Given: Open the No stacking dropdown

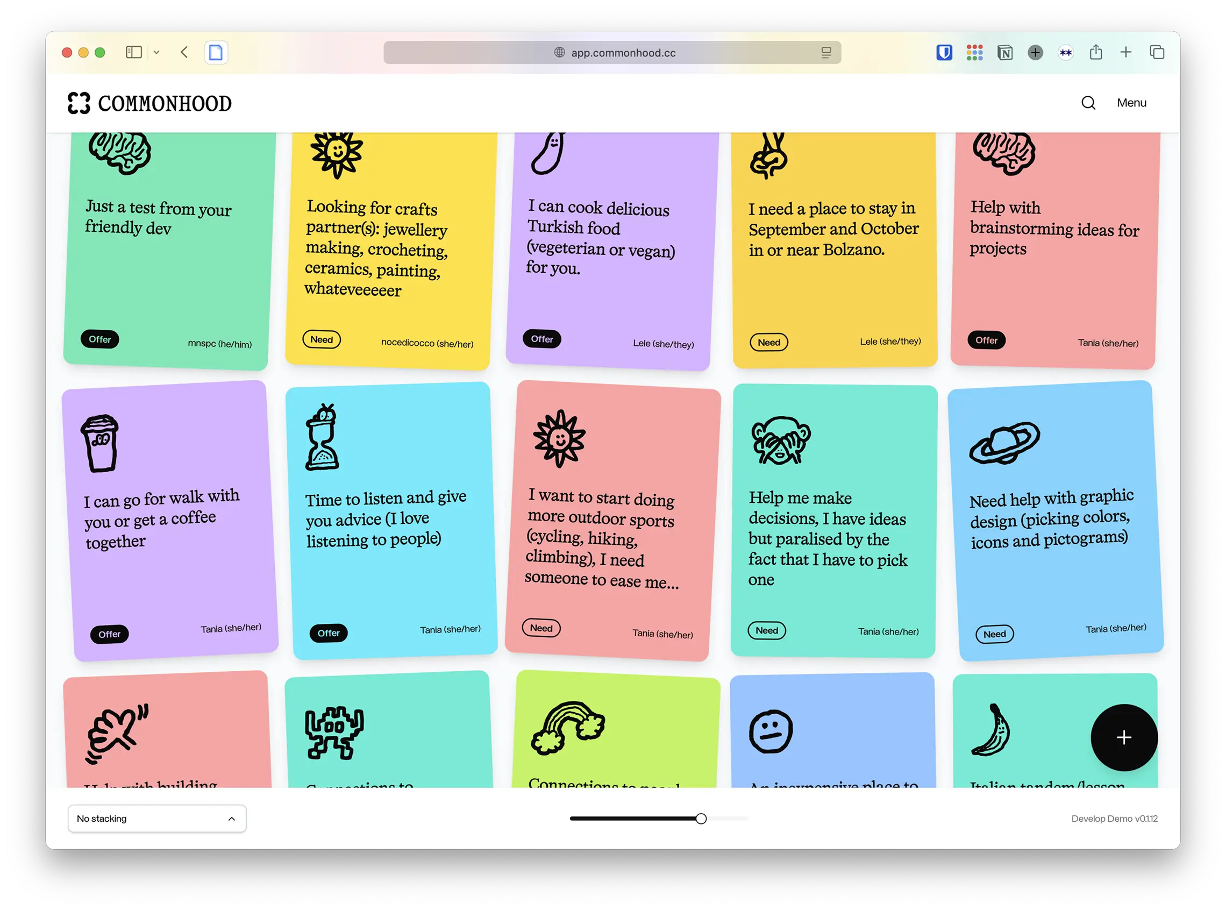Looking at the screenshot, I should pos(156,819).
